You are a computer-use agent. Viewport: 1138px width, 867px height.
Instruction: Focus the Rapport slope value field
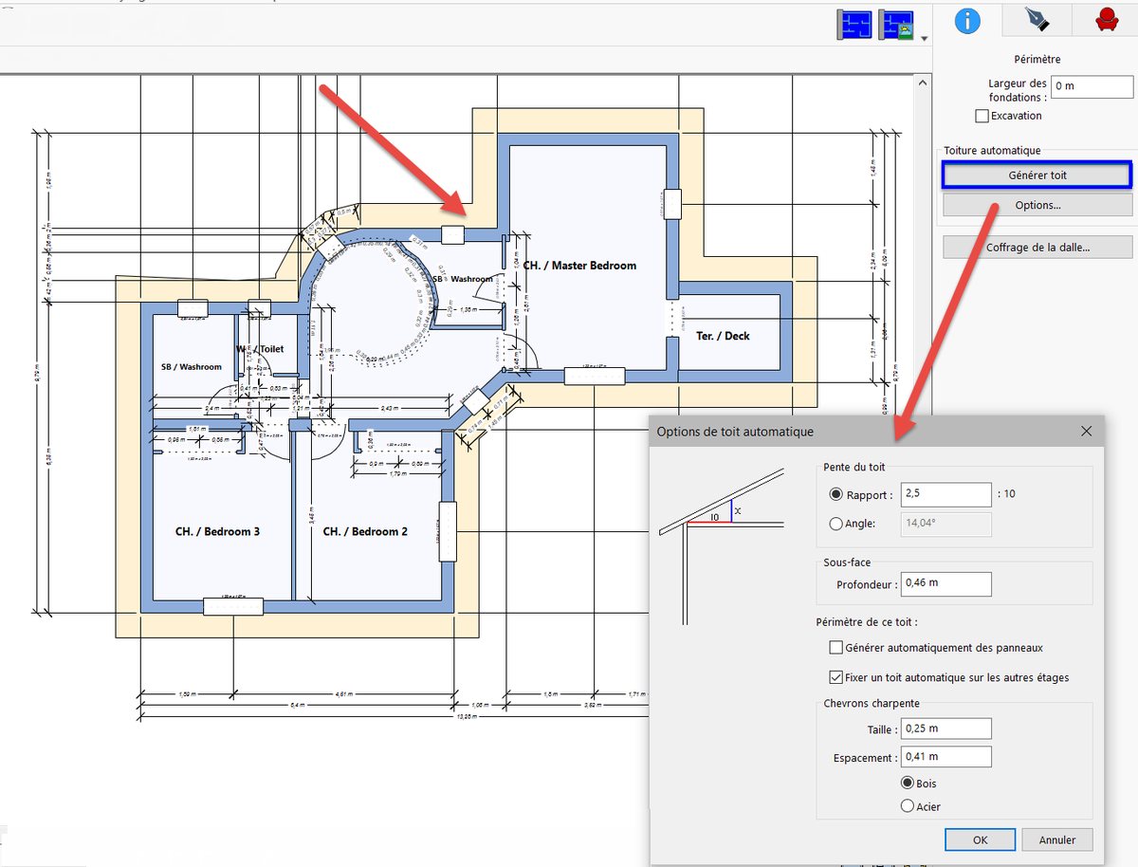click(x=946, y=494)
